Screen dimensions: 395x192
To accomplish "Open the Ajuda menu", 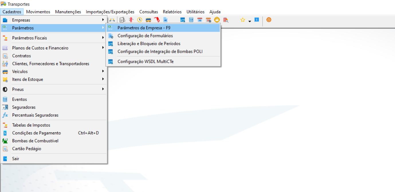I will coord(215,12).
